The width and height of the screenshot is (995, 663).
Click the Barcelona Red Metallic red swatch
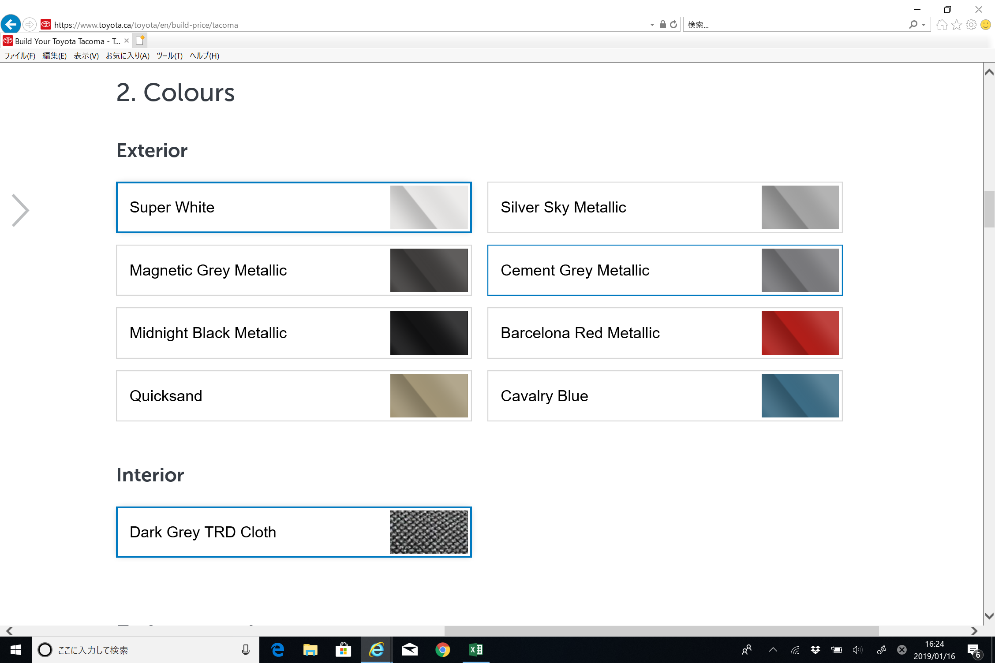tap(800, 333)
